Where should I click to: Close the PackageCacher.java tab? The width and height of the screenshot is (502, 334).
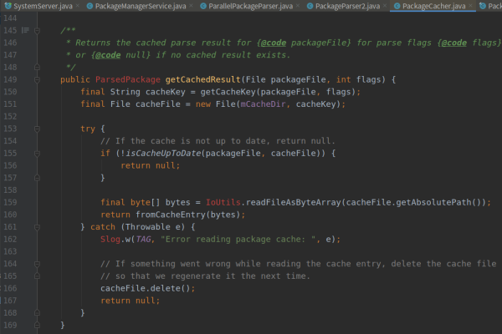(470, 6)
